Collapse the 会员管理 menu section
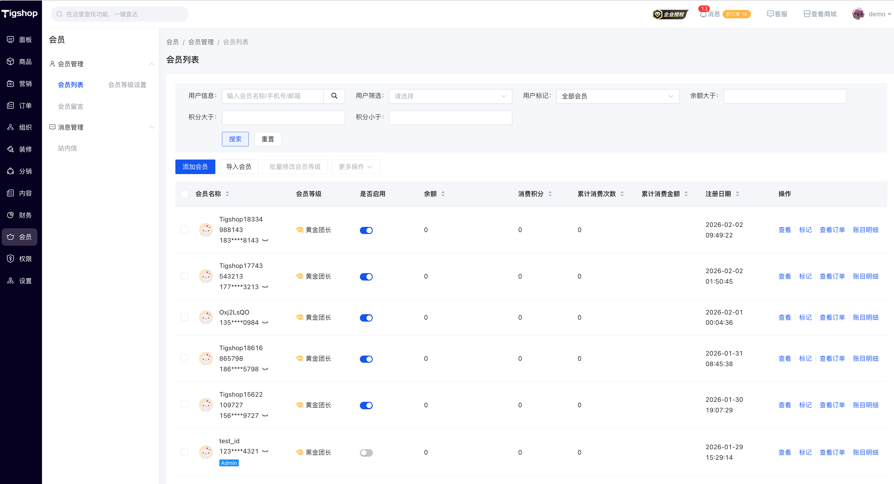The image size is (894, 484). pos(151,64)
